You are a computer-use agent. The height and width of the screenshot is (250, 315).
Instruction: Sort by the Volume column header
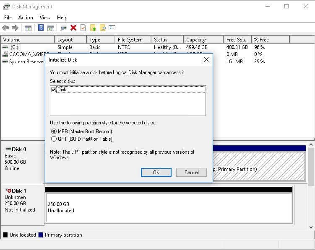pyautogui.click(x=28, y=40)
